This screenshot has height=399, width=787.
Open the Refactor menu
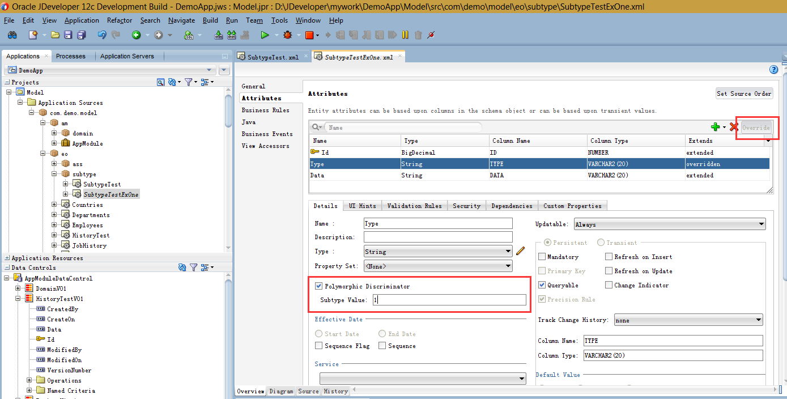pos(120,20)
